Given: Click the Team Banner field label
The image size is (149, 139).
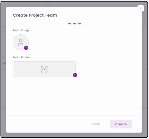Looking at the screenshot, I should point(22,57).
